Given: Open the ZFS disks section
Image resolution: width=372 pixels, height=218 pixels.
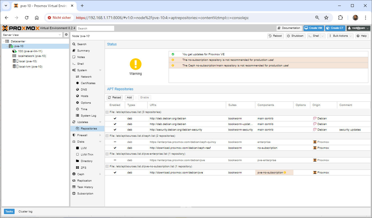Looking at the screenshot, I should tap(83, 168).
